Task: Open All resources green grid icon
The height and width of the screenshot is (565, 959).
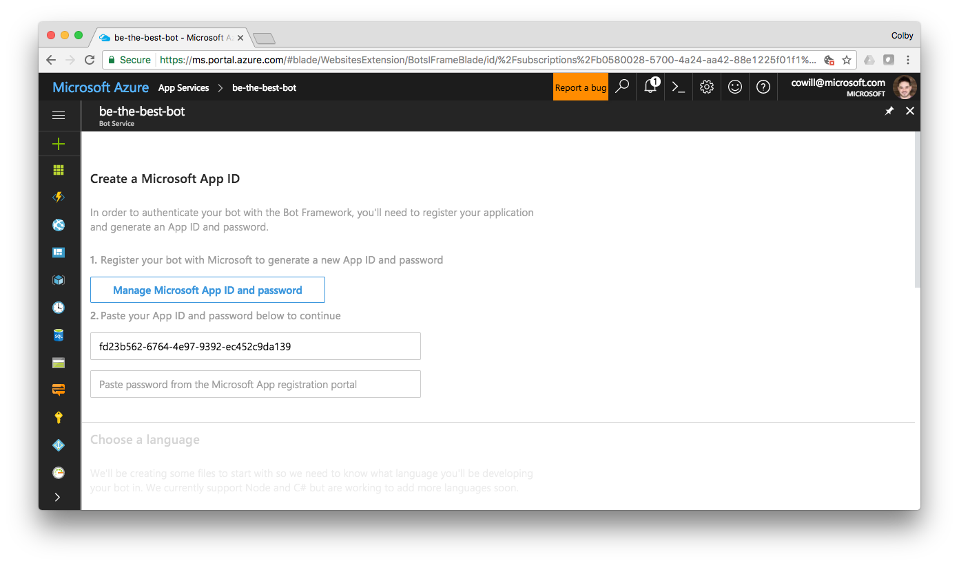Action: pyautogui.click(x=59, y=170)
